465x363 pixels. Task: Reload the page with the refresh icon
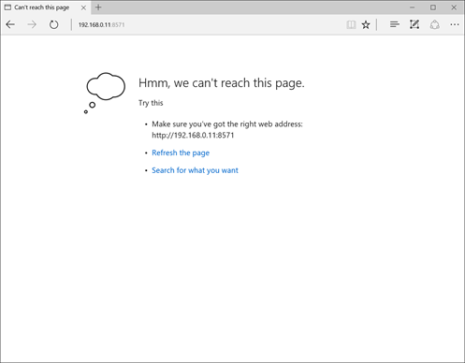click(53, 24)
